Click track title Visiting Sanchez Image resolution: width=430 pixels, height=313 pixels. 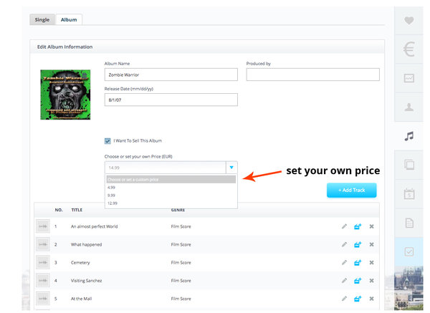click(87, 281)
